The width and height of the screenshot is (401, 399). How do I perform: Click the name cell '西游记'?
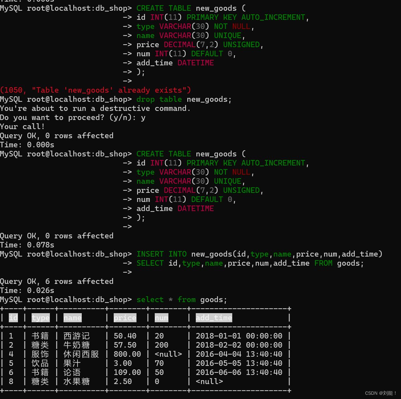[77, 336]
